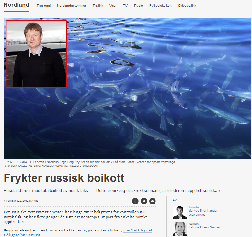Open the @markustee Twitter handle link
Viewport: 252px width, 237px height.
point(198,215)
